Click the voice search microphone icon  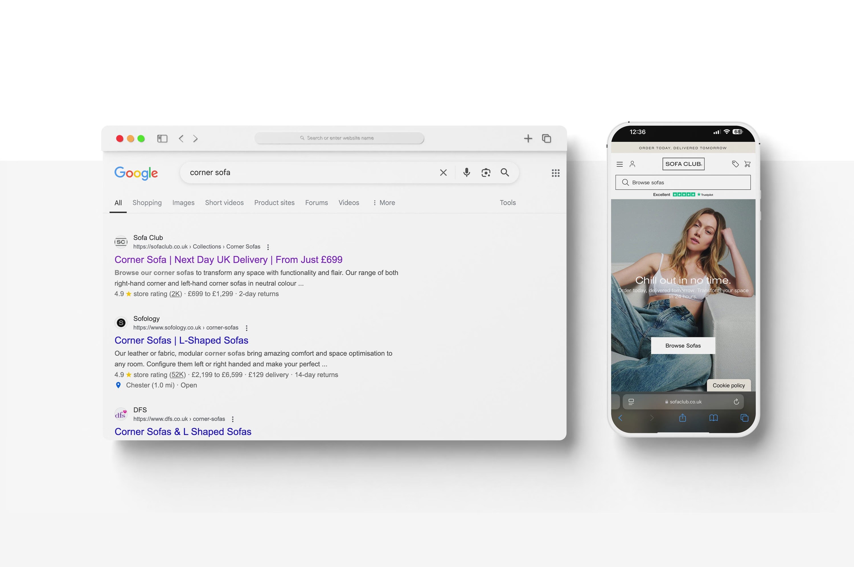[x=467, y=172]
